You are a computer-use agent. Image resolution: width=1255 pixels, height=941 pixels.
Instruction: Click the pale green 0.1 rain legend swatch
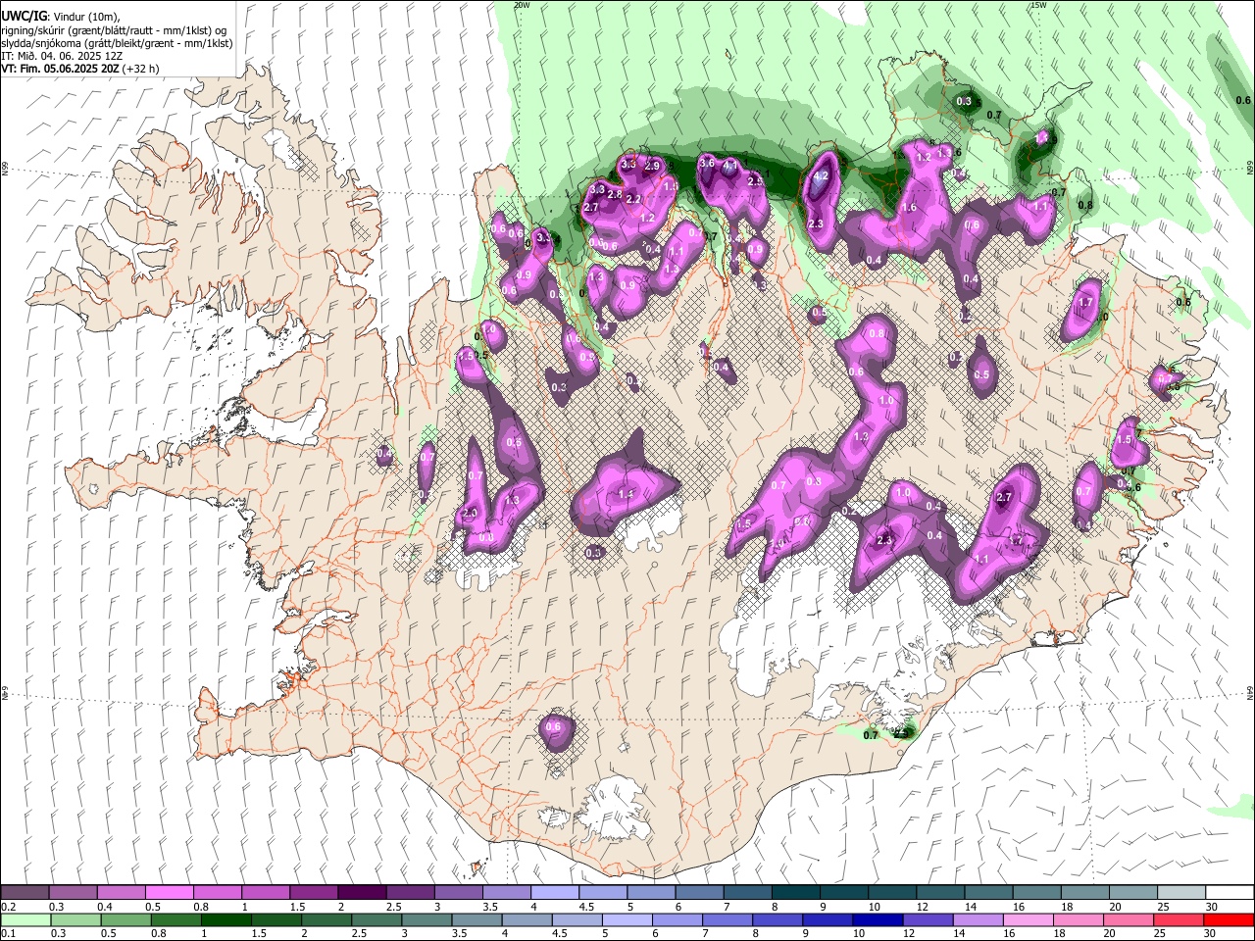[25, 919]
